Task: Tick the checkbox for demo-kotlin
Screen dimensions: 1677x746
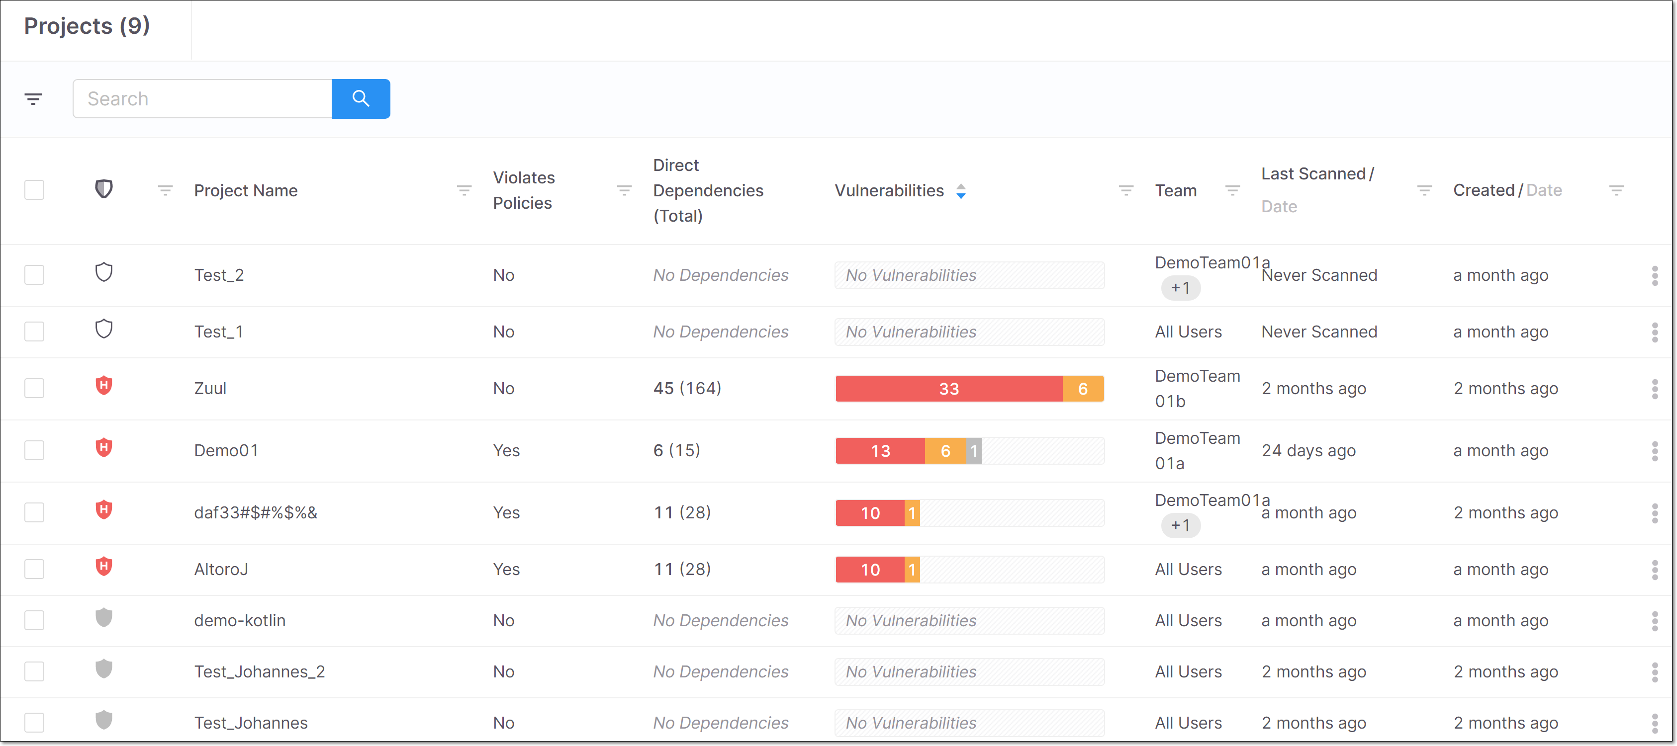Action: (x=34, y=620)
